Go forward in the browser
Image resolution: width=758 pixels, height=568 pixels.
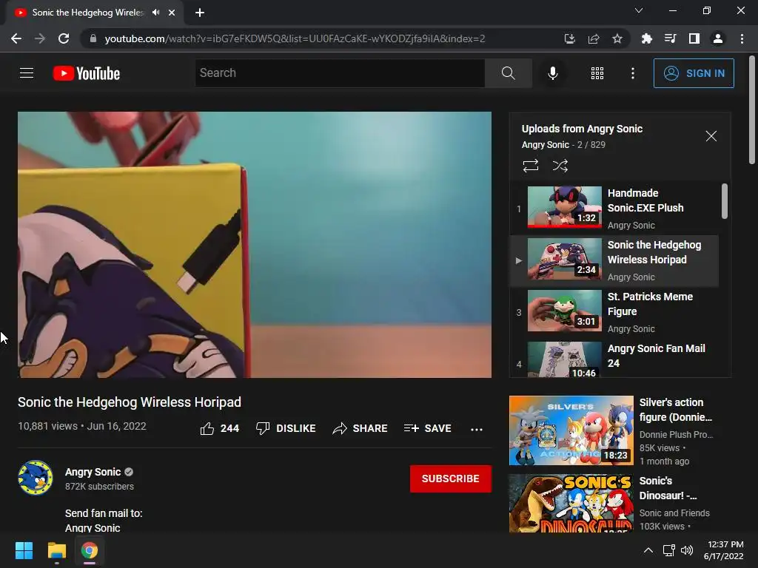pos(40,38)
